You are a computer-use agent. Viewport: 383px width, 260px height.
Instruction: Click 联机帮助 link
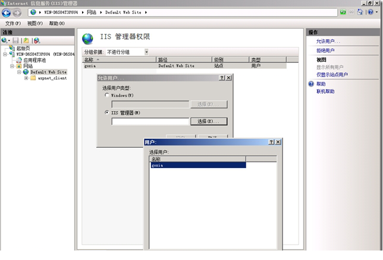click(x=325, y=91)
